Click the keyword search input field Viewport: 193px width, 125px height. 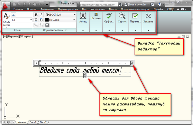99,5
